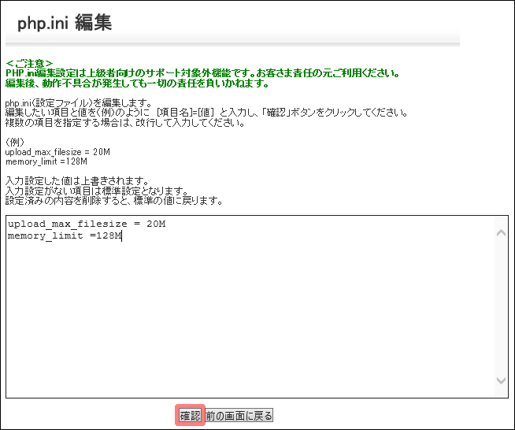Click the textarea scroll down arrow
The image size is (515, 430).
[x=501, y=380]
